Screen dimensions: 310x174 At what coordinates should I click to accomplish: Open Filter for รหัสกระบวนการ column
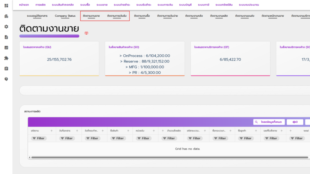pyautogui.click(x=194, y=138)
